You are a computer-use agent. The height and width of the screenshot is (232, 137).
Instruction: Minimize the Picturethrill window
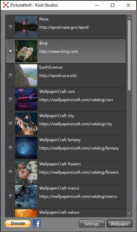[x=97, y=5]
